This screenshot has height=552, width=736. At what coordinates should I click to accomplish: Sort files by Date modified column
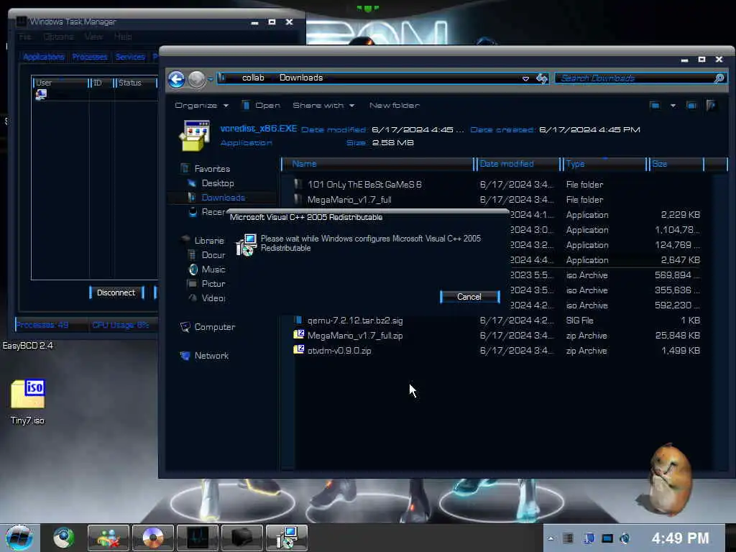click(517, 164)
